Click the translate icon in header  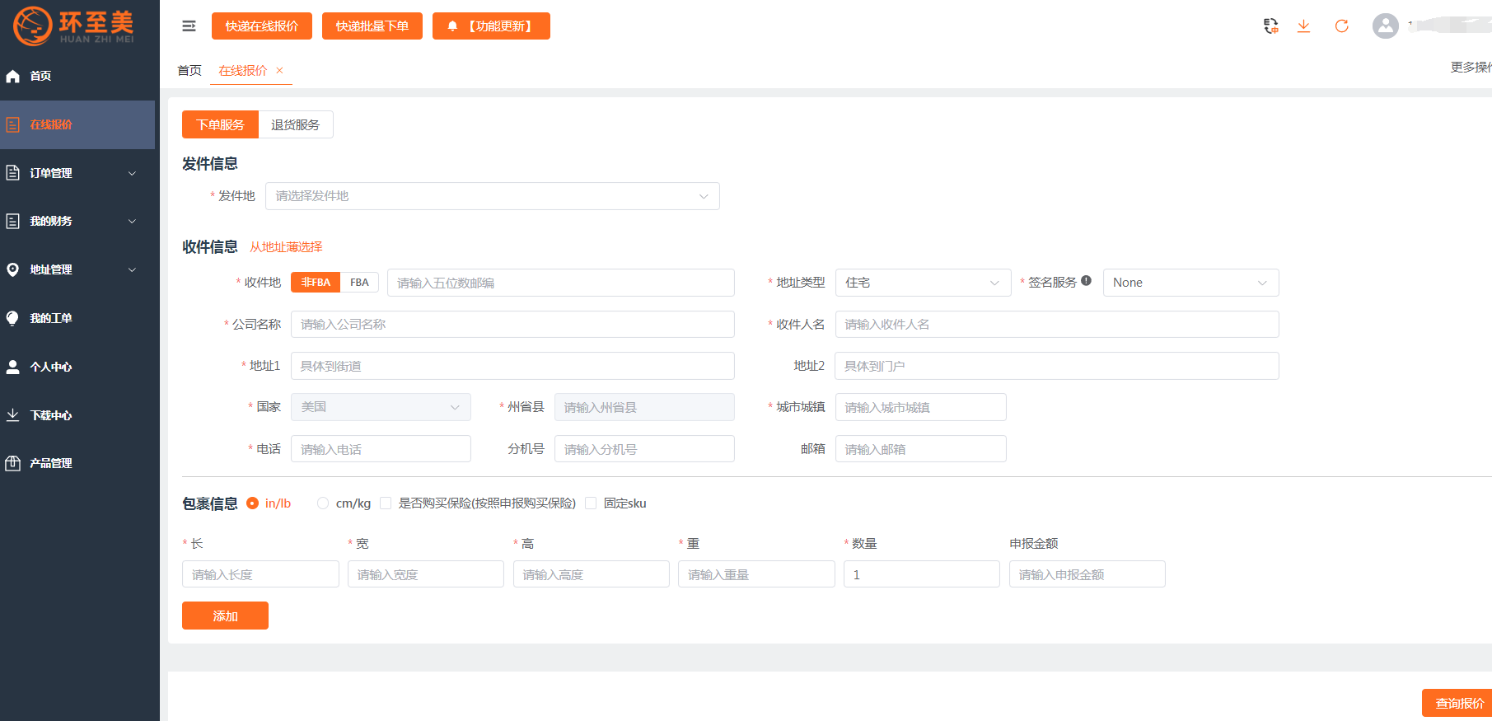(1270, 26)
